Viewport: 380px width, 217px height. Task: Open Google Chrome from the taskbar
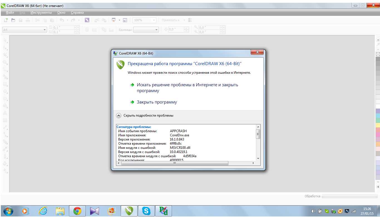(x=77, y=211)
